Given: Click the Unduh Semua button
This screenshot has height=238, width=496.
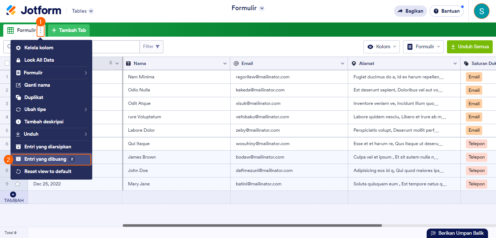Looking at the screenshot, I should [469, 47].
